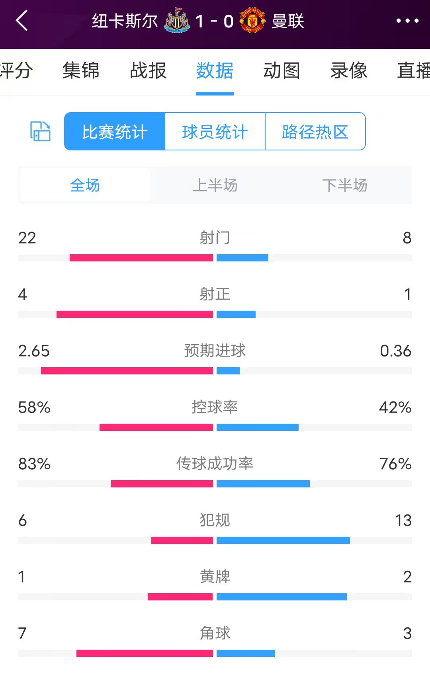
Task: Show the 路径热区 view
Action: coord(315,132)
